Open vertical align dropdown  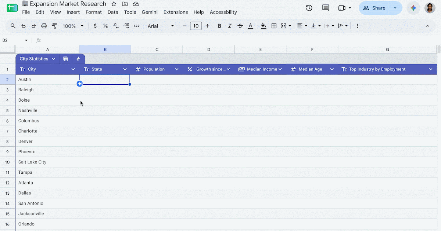coord(315,26)
